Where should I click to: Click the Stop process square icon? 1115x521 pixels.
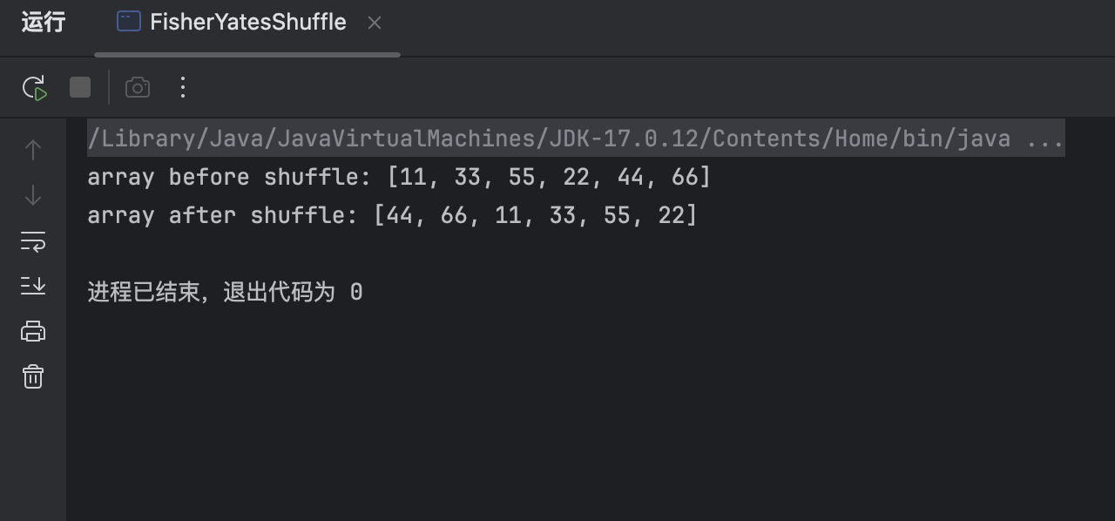point(80,87)
